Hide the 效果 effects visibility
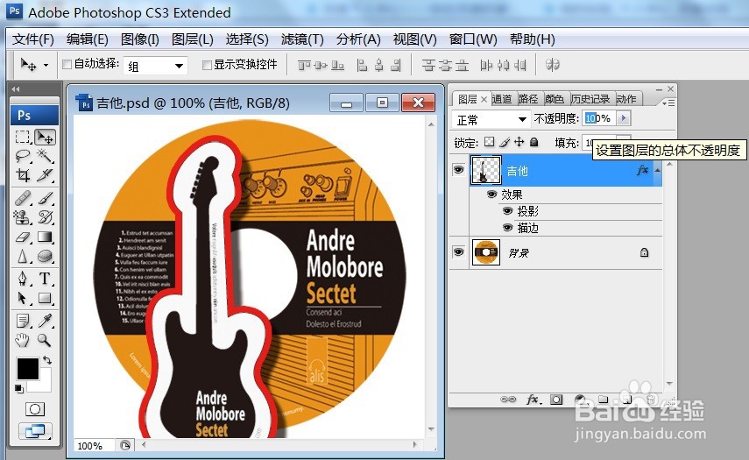 (x=491, y=195)
